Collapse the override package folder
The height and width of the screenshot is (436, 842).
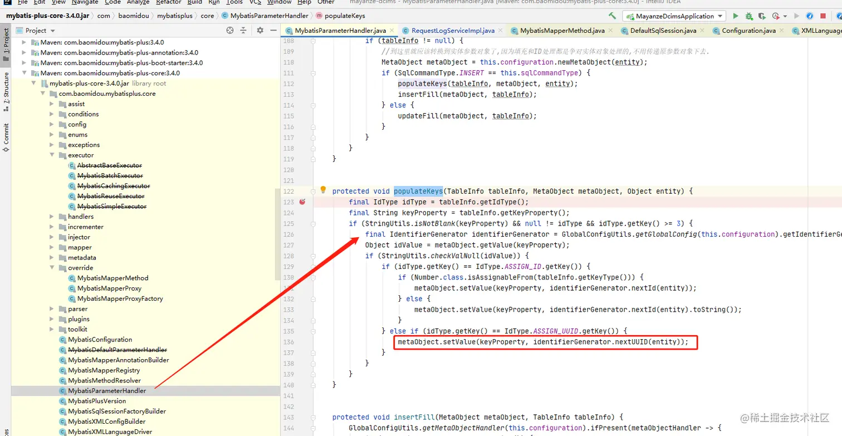click(x=52, y=268)
